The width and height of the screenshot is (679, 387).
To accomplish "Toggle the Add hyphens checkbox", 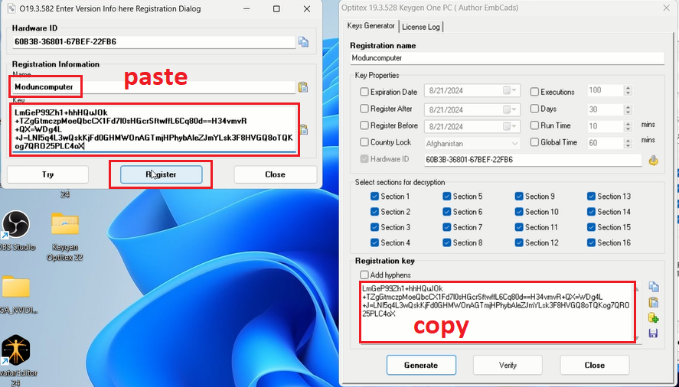I will click(364, 275).
